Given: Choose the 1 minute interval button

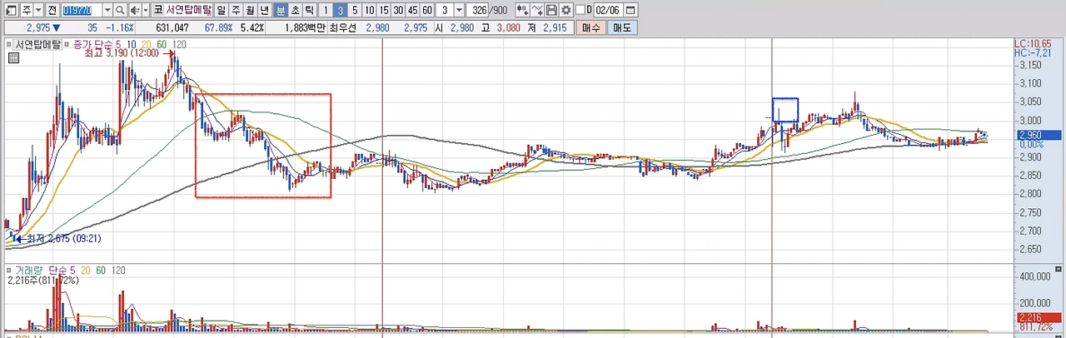Looking at the screenshot, I should click(326, 10).
